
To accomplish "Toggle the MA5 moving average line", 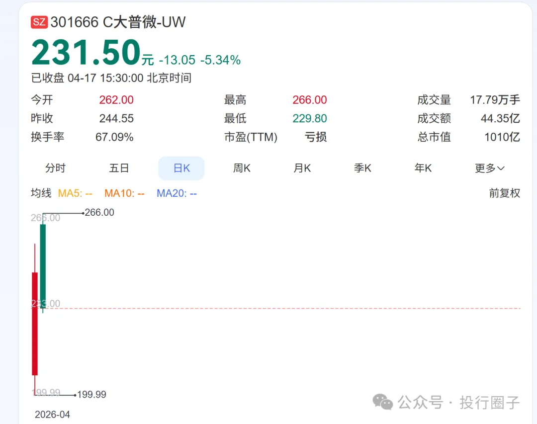I will click(75, 193).
